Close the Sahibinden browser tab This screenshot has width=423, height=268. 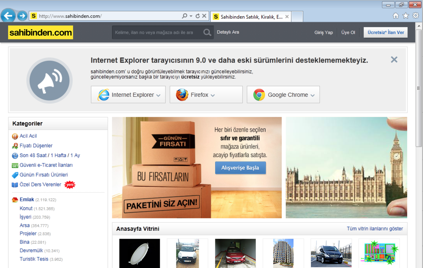(x=287, y=17)
